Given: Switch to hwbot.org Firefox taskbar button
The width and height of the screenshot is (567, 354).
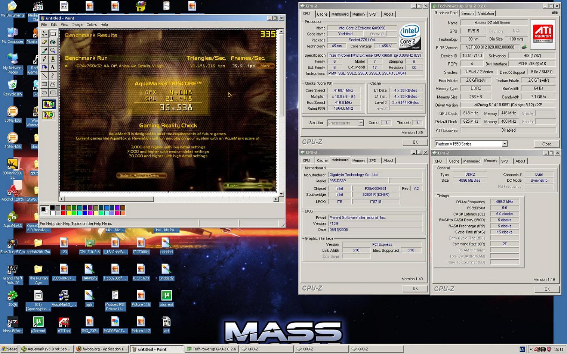Looking at the screenshot, I should (x=101, y=349).
